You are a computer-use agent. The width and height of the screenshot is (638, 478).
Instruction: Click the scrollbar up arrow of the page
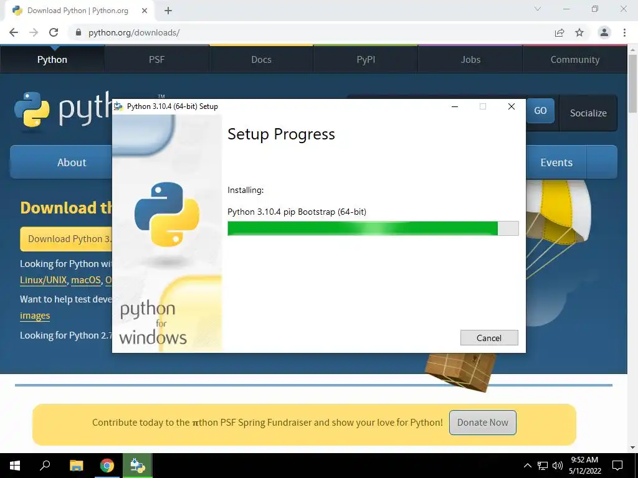(632, 50)
